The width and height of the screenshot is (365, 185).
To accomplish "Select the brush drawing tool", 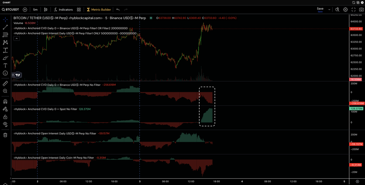I will (x=5, y=58).
